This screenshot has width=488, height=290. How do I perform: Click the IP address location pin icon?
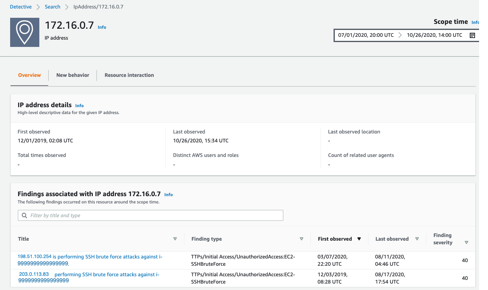point(24,32)
